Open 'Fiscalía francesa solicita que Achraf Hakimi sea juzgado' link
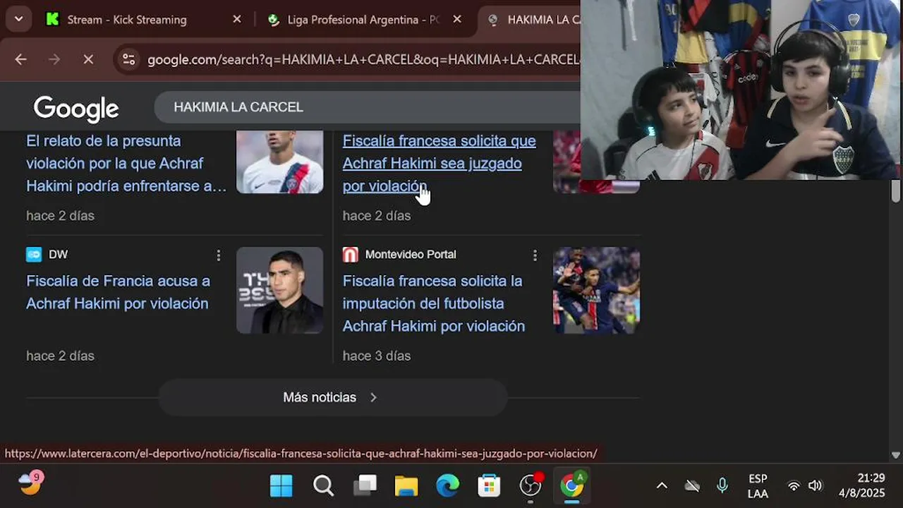 pyautogui.click(x=439, y=163)
